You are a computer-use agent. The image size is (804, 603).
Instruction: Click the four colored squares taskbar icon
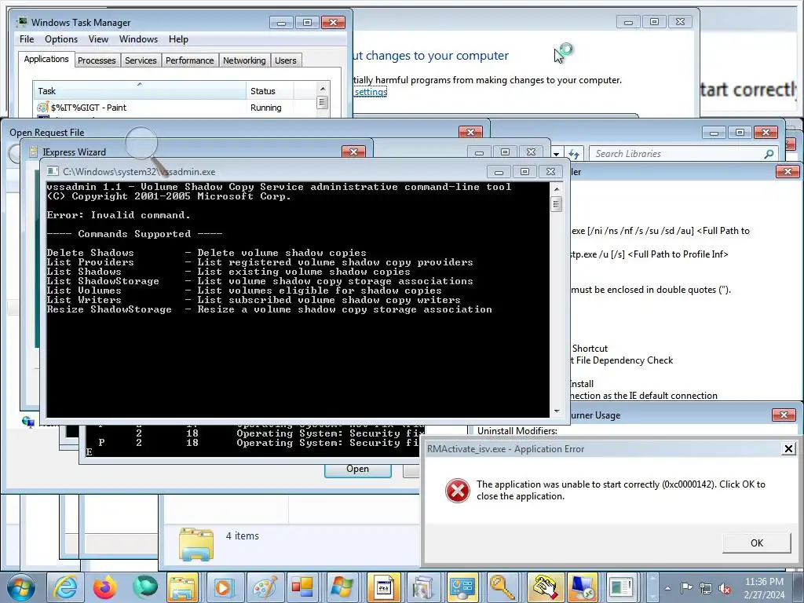click(302, 587)
